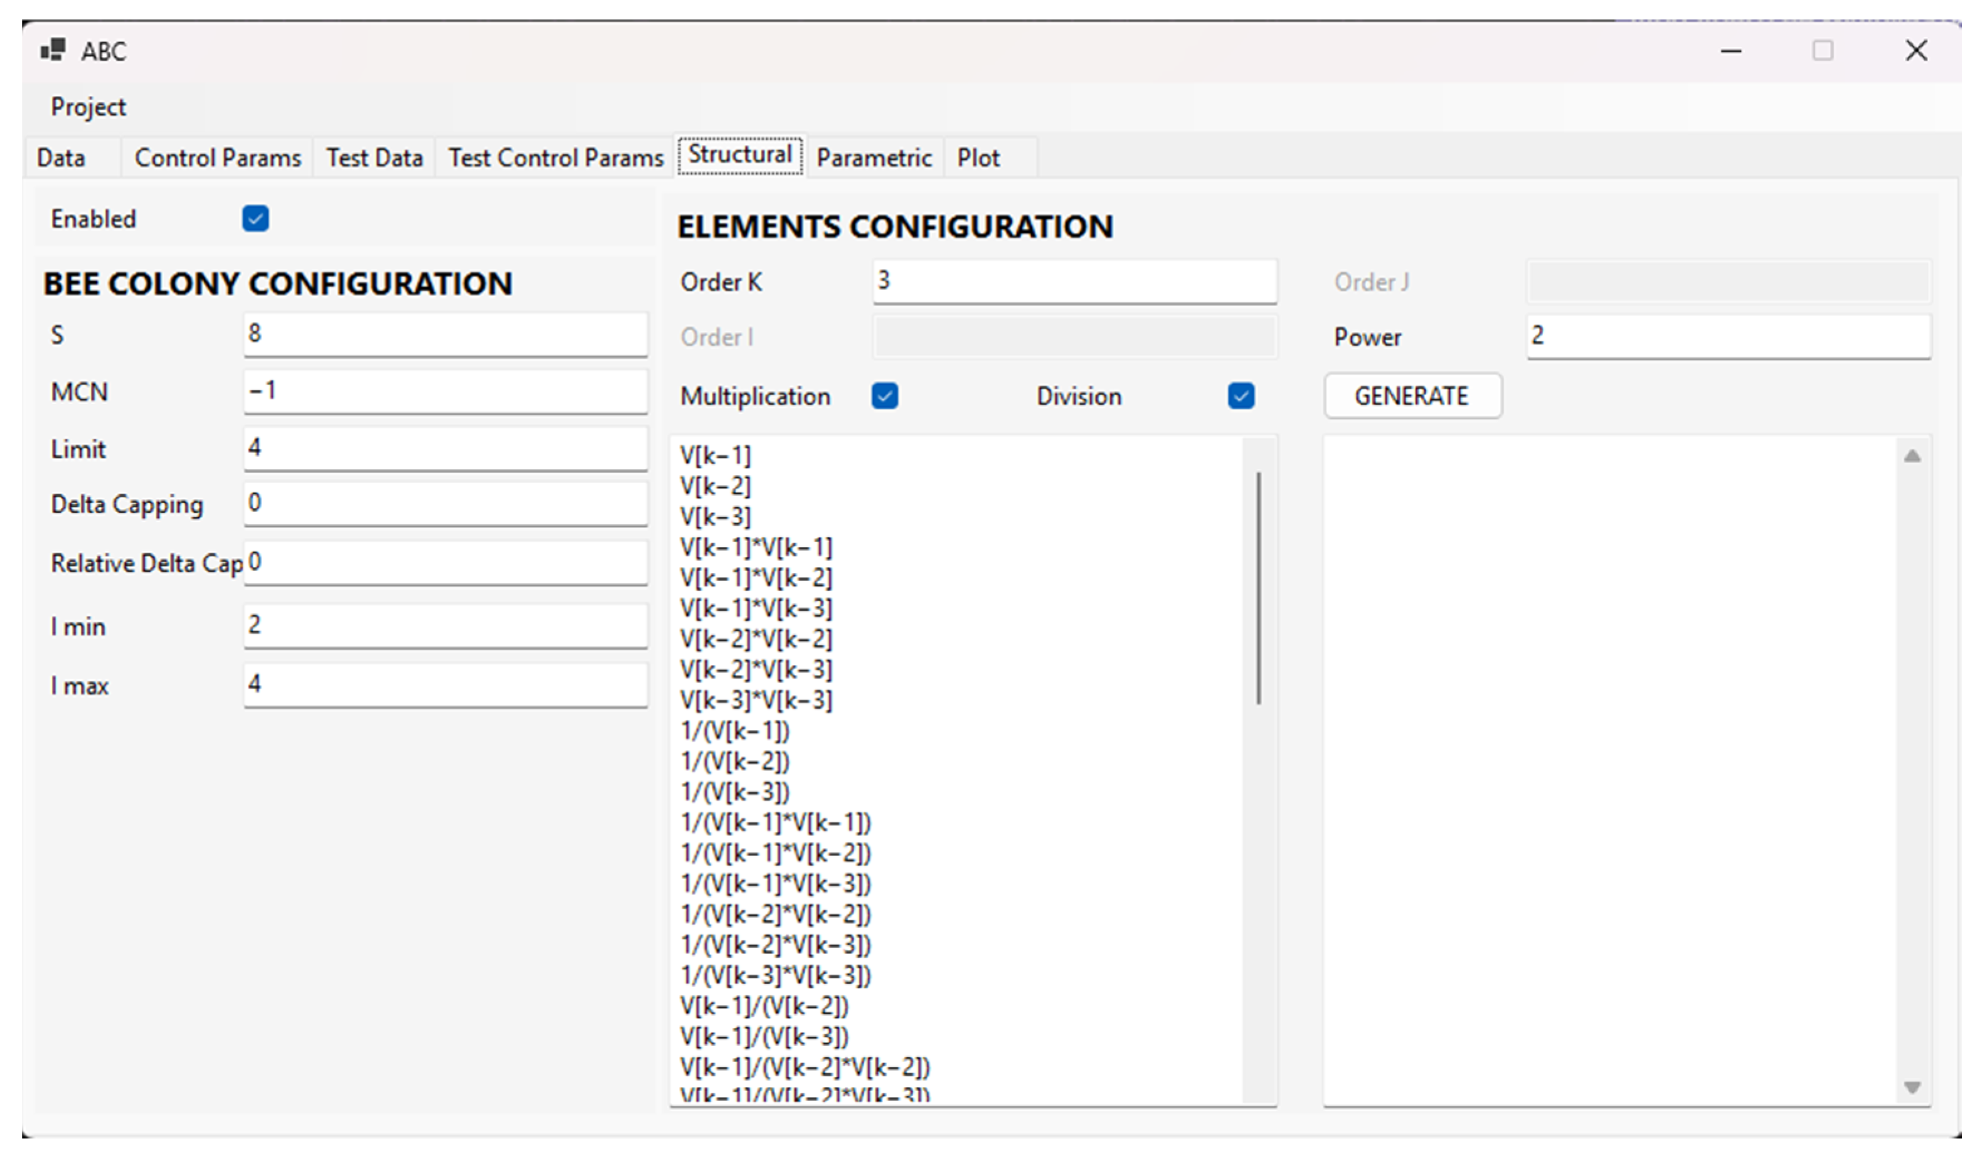Click the Power input field
The image size is (1980, 1161).
[1729, 336]
